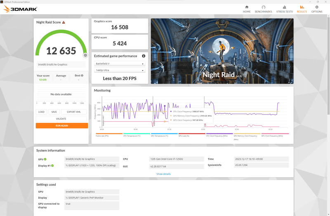Click the info icon next to Best
Viewport: 330px width, 216px height.
(82, 76)
